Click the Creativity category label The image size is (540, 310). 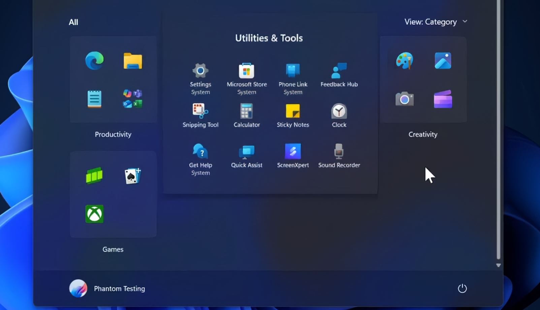(423, 134)
